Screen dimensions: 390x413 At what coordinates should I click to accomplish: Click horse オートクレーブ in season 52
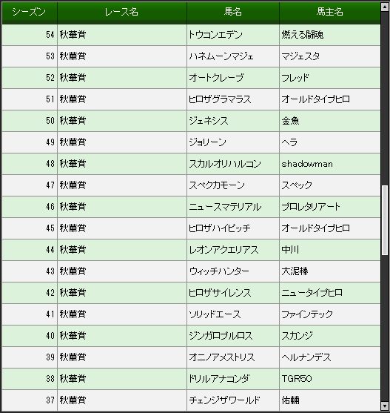[x=216, y=78]
